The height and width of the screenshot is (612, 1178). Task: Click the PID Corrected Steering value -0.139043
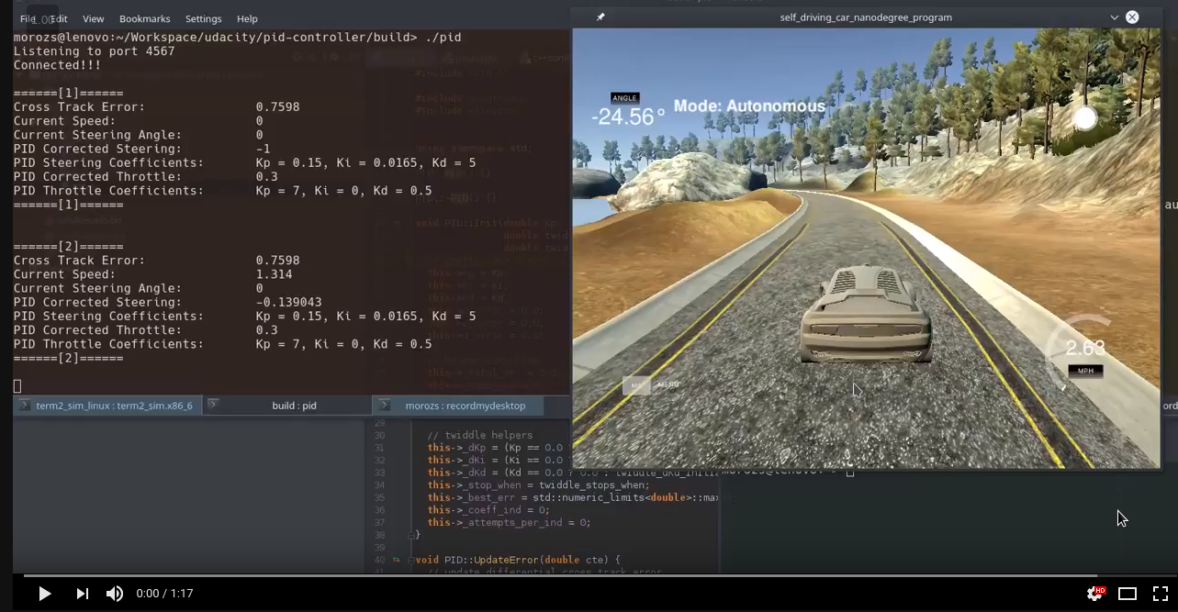point(288,302)
